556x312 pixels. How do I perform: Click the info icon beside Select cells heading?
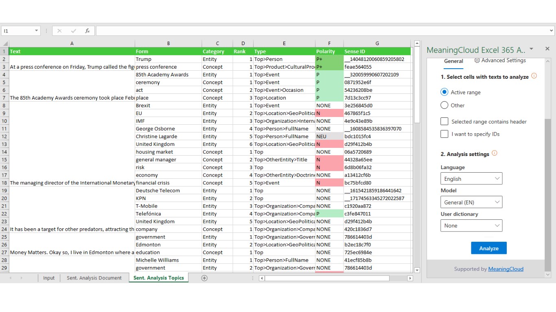(534, 76)
